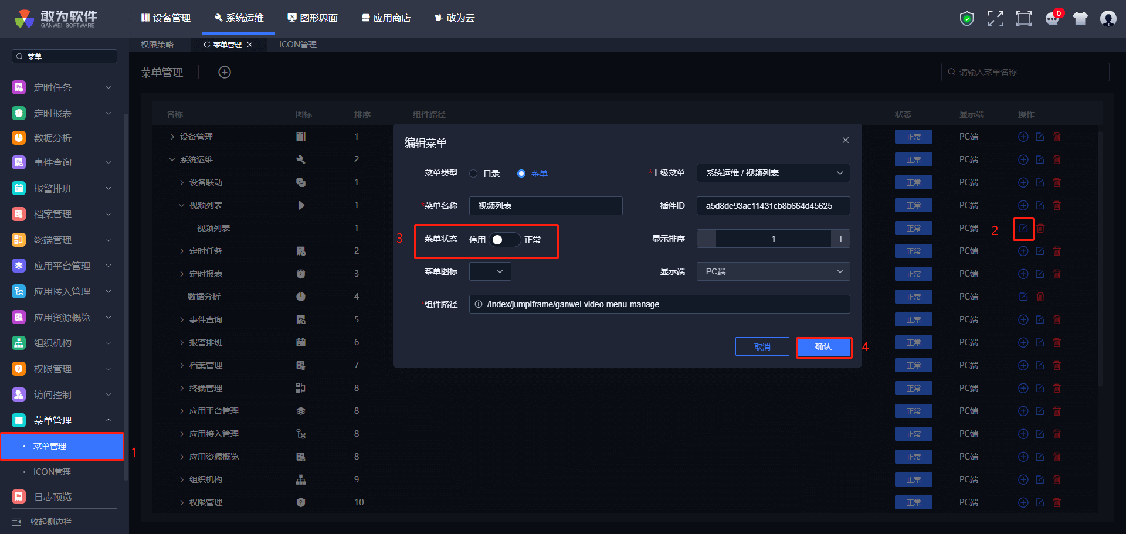This screenshot has height=534, width=1126.
Task: Enter fullscreen using the expand arrows icon
Action: 995,19
